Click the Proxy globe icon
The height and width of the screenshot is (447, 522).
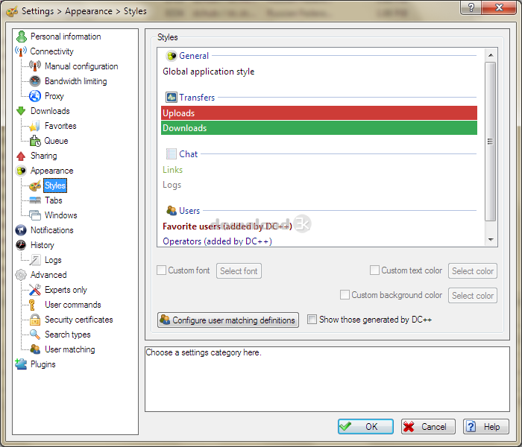[35, 96]
